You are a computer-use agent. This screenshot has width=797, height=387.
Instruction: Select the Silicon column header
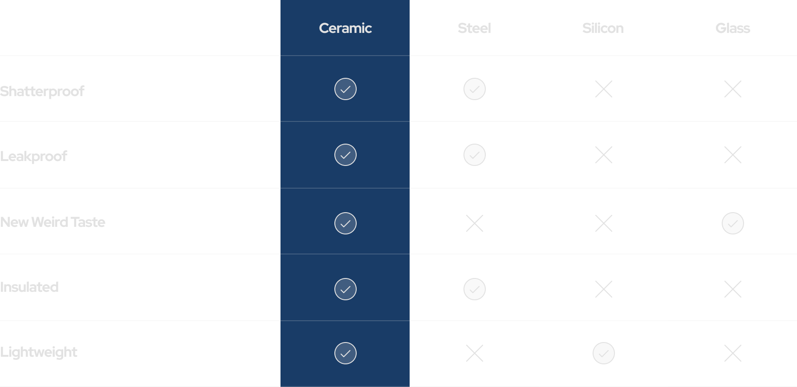(603, 28)
